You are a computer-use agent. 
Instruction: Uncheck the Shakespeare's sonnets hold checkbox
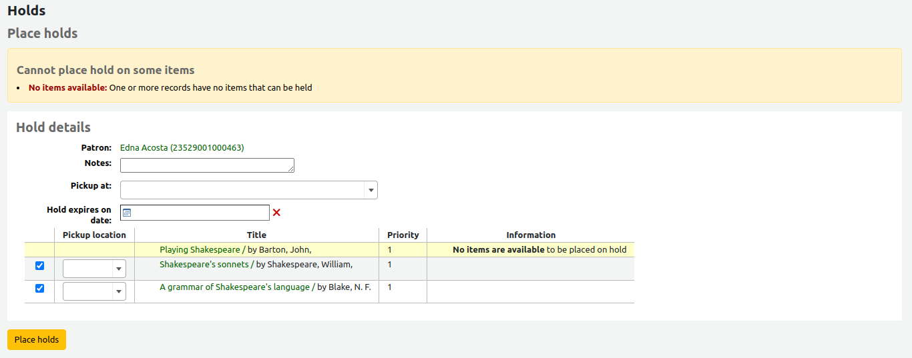39,266
